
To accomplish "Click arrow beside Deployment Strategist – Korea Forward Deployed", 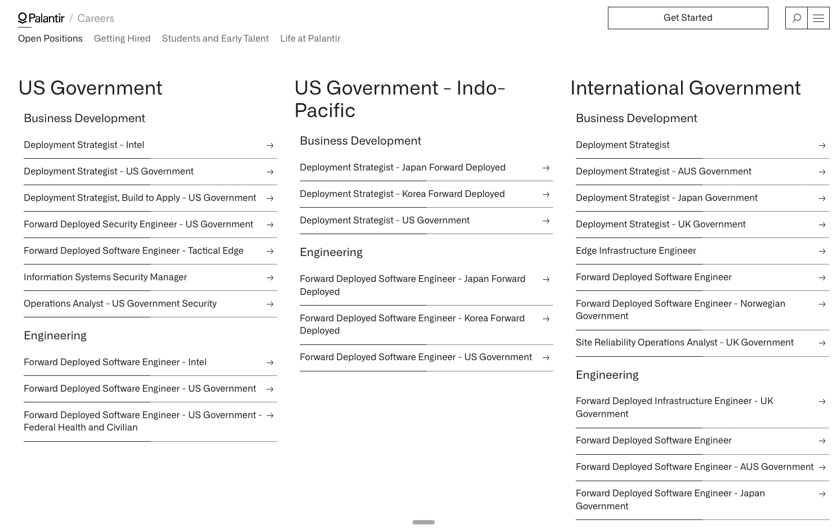I will click(546, 194).
